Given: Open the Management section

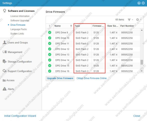Looking at the screenshot, I should [15, 52].
